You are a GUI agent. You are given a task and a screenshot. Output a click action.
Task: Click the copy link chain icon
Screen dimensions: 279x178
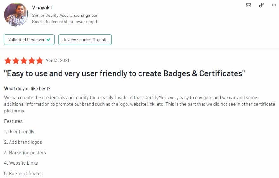(261, 5)
